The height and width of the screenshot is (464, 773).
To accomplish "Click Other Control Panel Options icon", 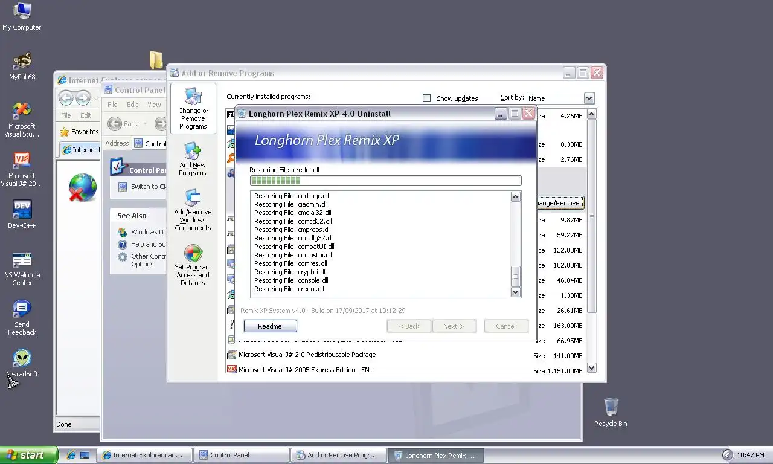I will [x=123, y=257].
